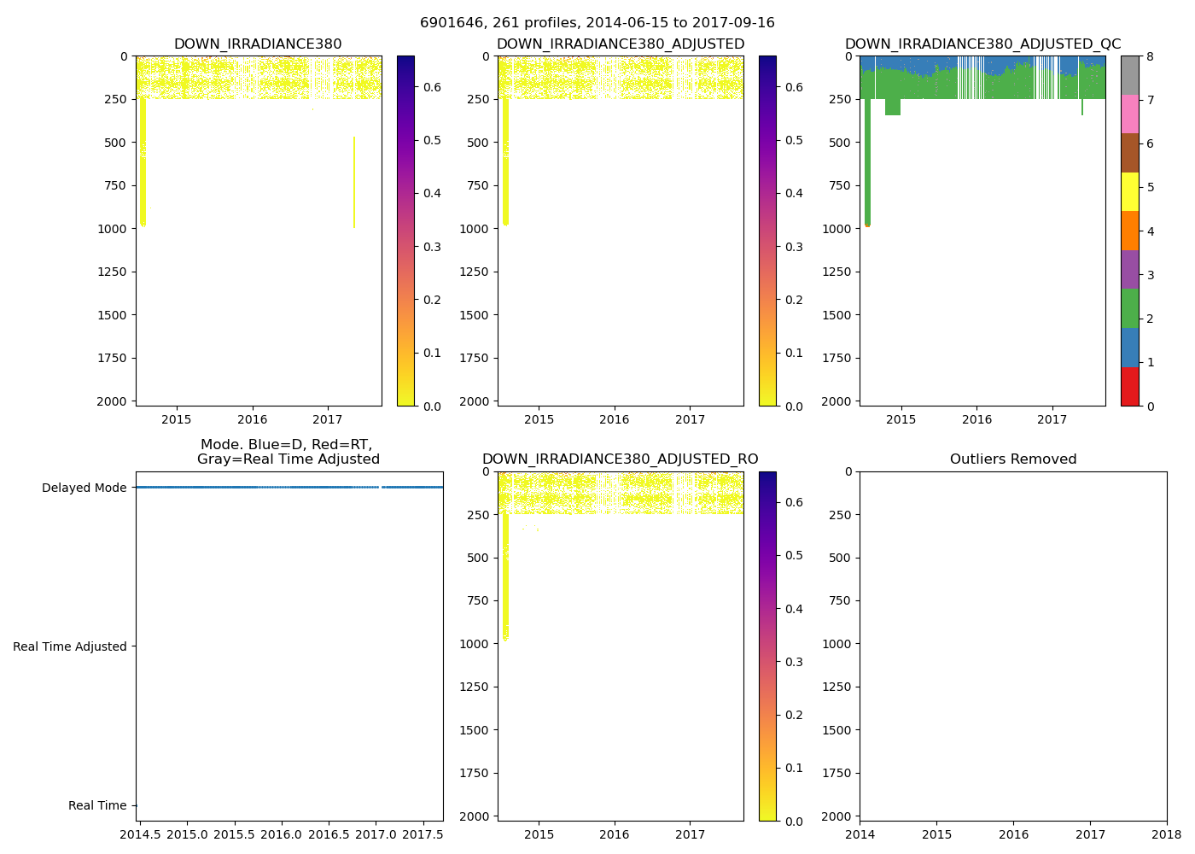Select the DOWN_IRRADIANCE380_ADJUSTED_RO plot title

[621, 459]
